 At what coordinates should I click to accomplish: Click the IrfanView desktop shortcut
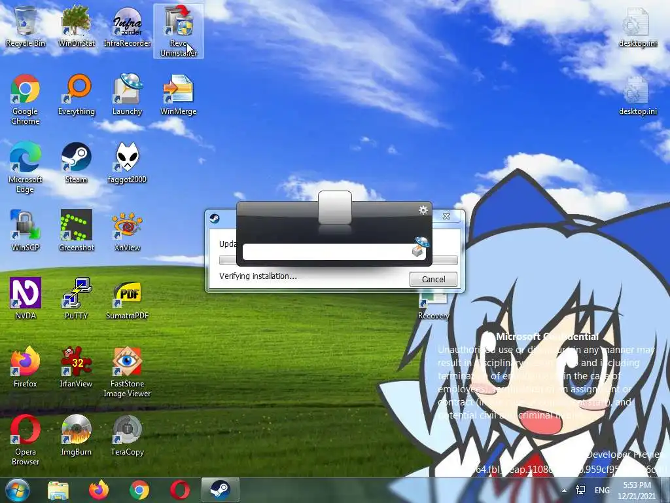pyautogui.click(x=77, y=367)
